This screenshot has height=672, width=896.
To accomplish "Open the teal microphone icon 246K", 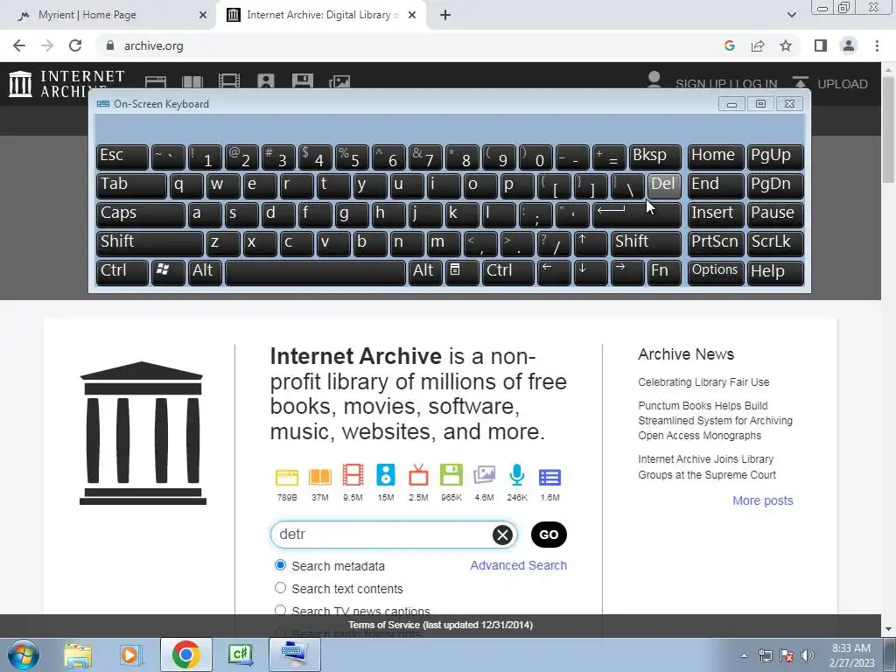I will (517, 475).
